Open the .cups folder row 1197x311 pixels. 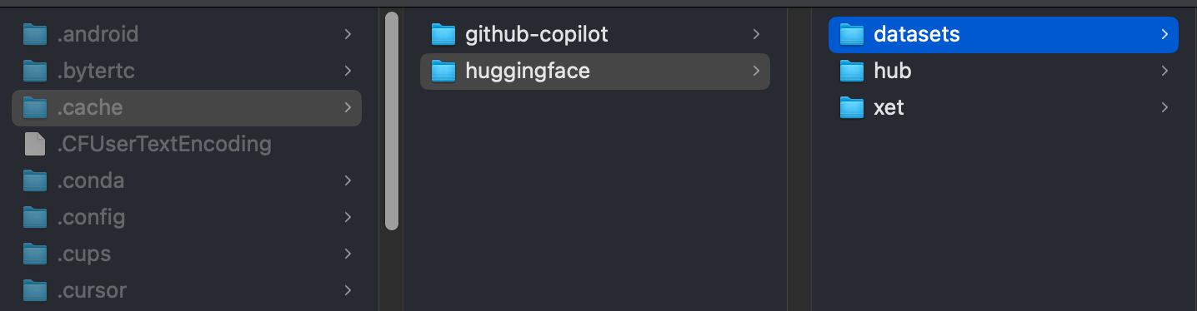coord(187,254)
